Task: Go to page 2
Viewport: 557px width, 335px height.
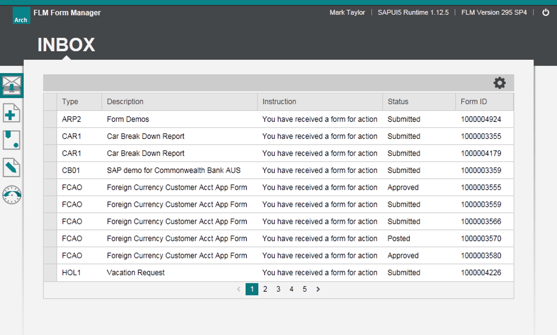Action: pyautogui.click(x=265, y=289)
